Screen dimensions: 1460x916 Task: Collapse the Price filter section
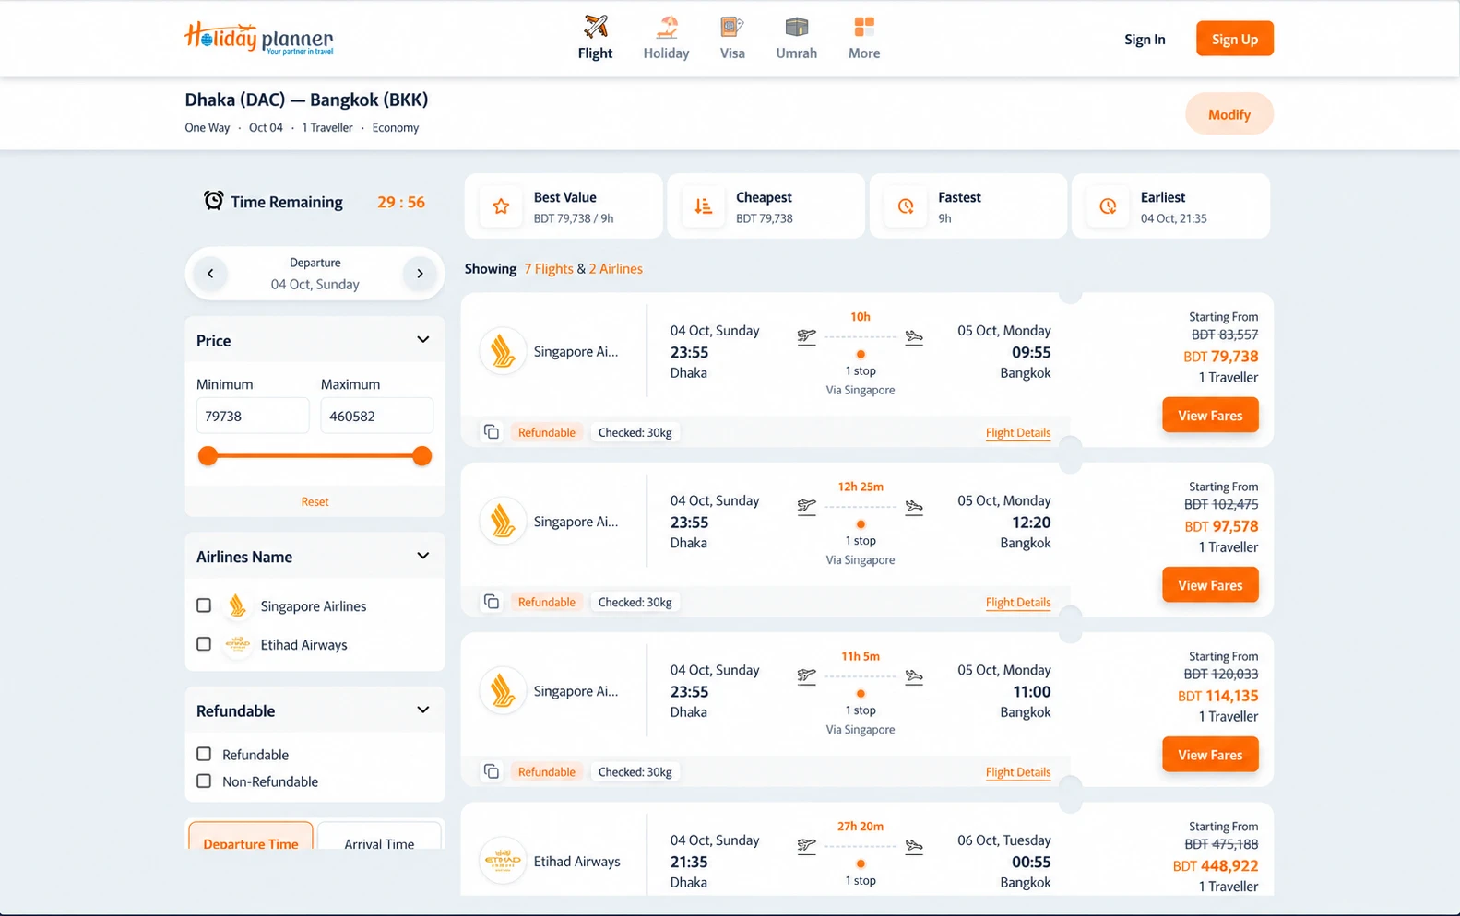click(x=423, y=340)
